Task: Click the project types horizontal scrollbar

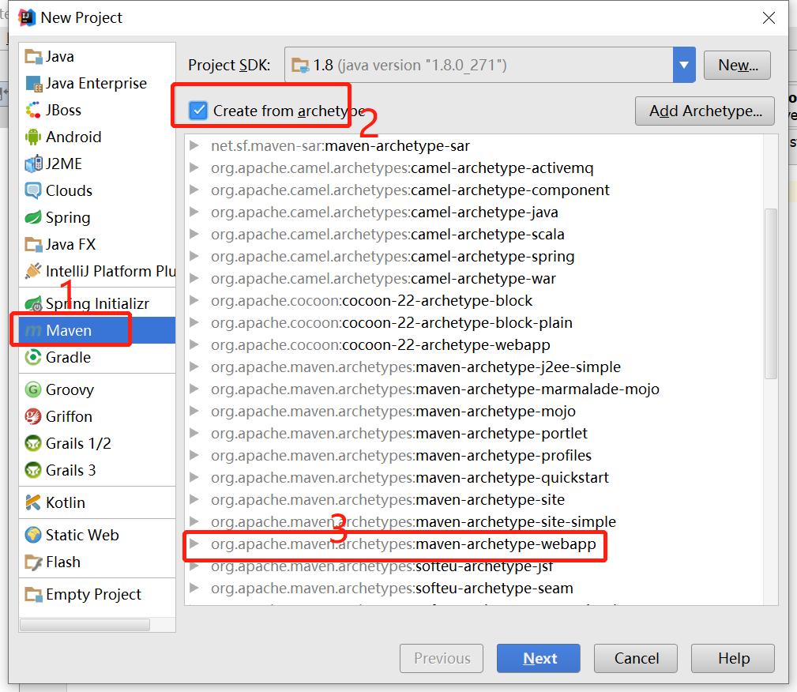Action: (85, 625)
